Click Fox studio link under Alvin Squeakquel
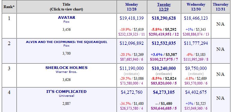The image size is (232, 112). coord(66,46)
